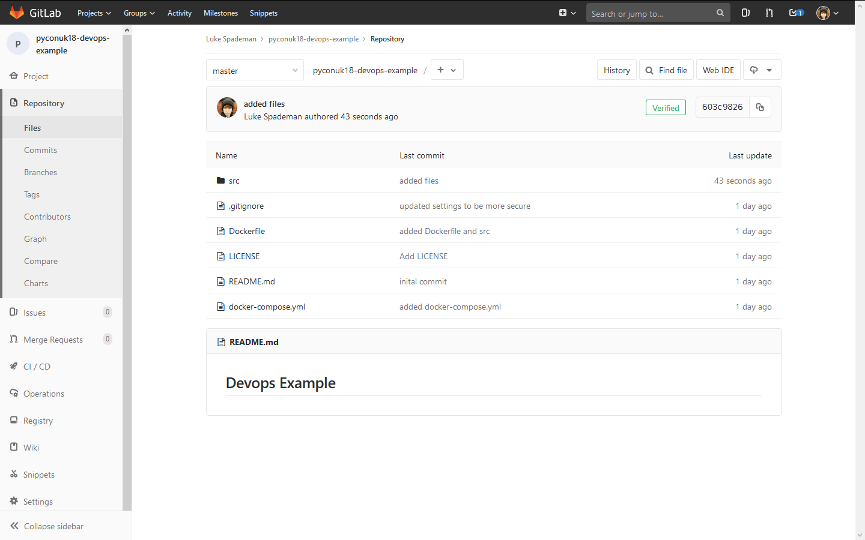This screenshot has height=540, width=865.
Task: Click the Find file button
Action: pos(667,70)
